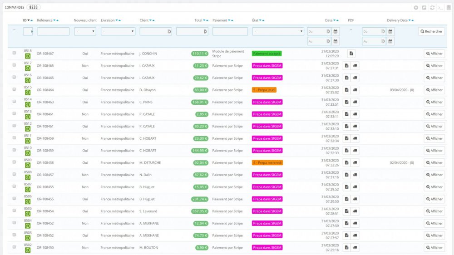Click the add new order plus icon
Screen dimensions: 454x255
click(416, 8)
